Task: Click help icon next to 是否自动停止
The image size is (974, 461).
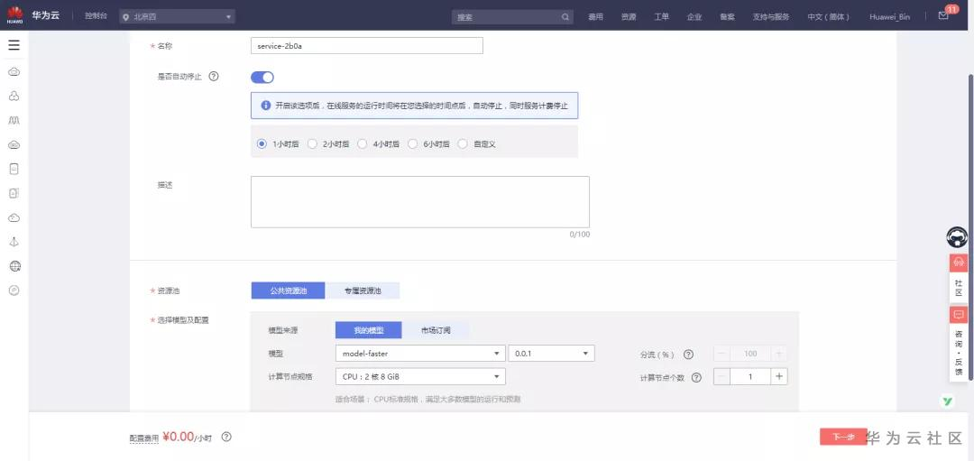Action: point(214,77)
